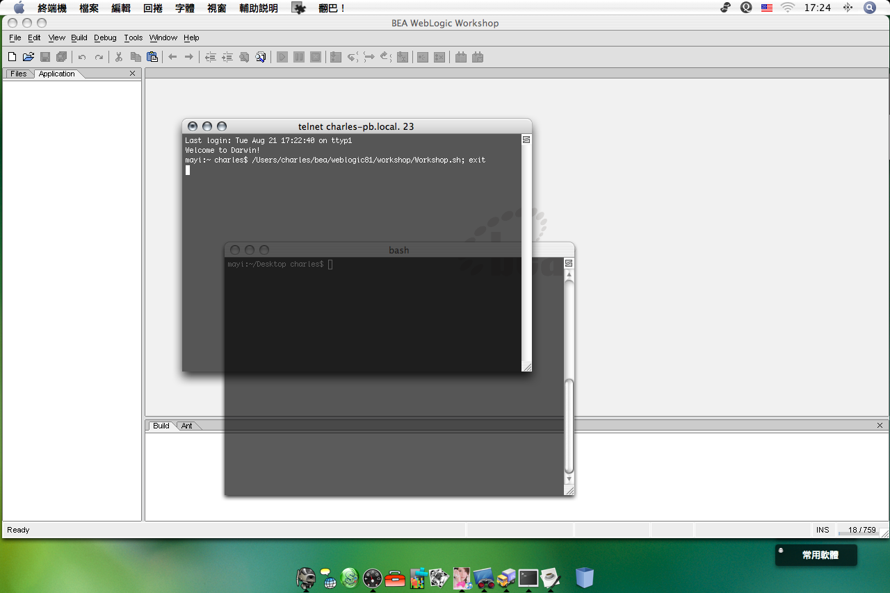Redo the action via toolbar arrow
This screenshot has height=593, width=890.
[99, 57]
